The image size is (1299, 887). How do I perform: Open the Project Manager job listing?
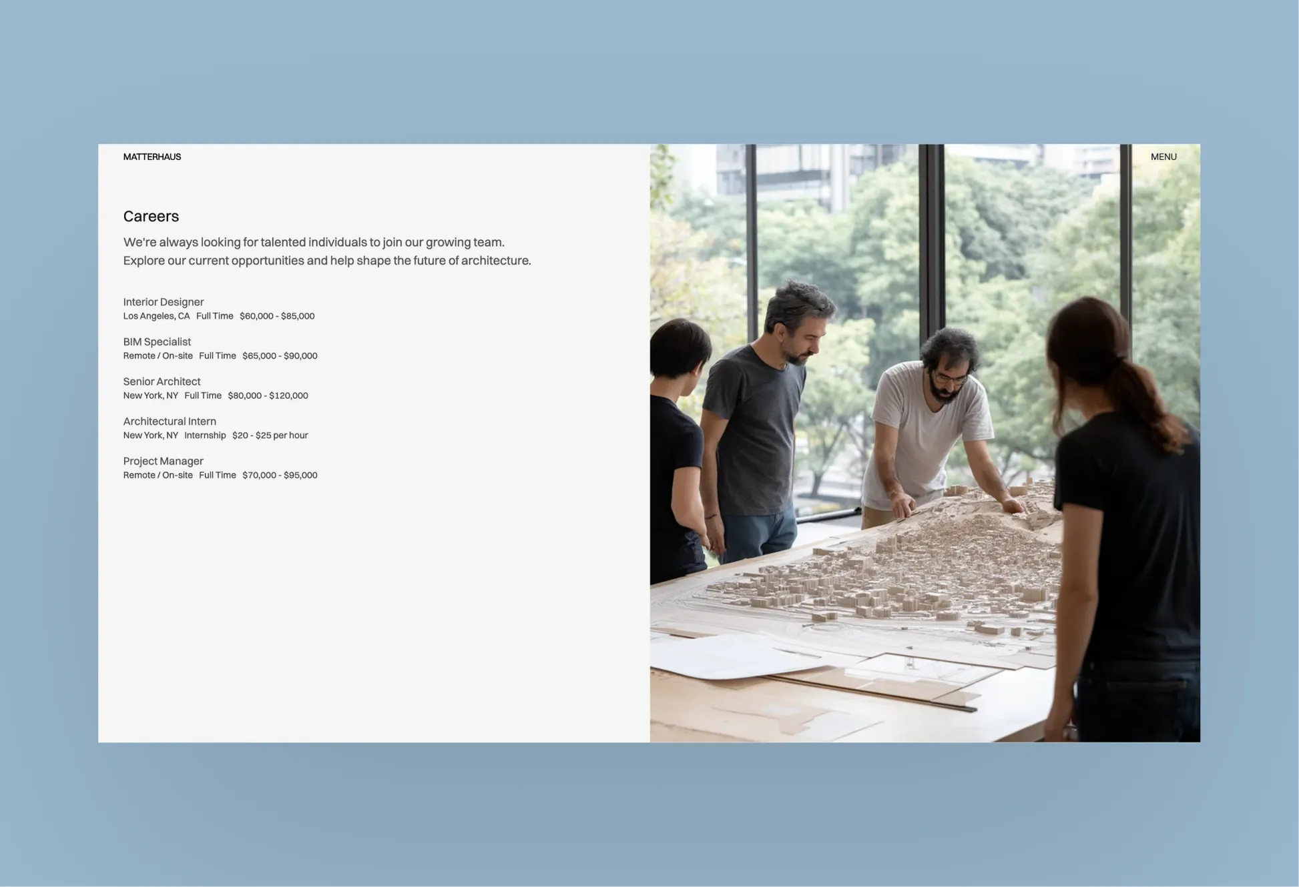163,461
